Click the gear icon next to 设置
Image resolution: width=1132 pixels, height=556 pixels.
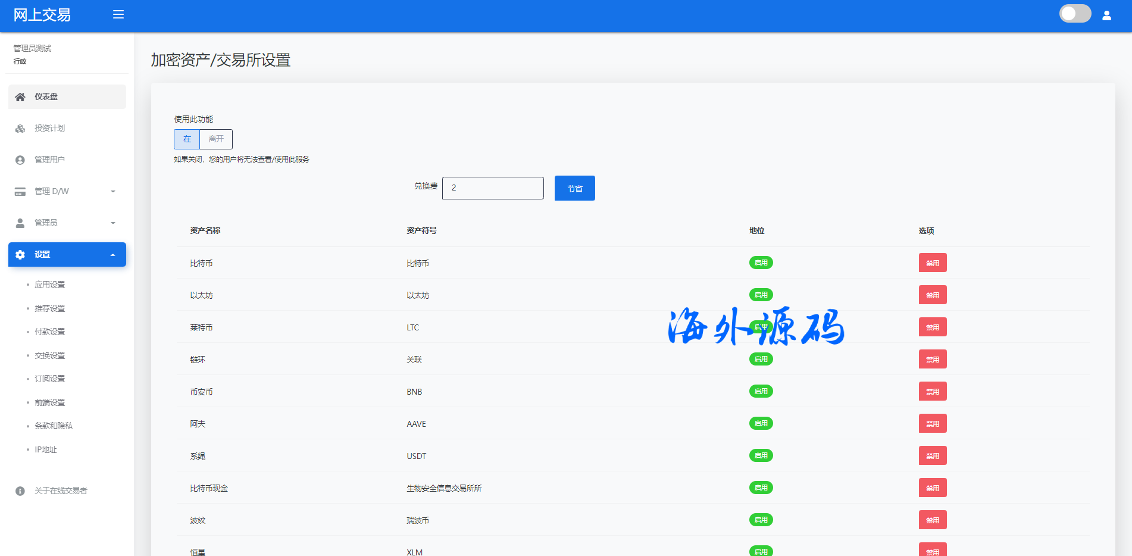pyautogui.click(x=20, y=255)
